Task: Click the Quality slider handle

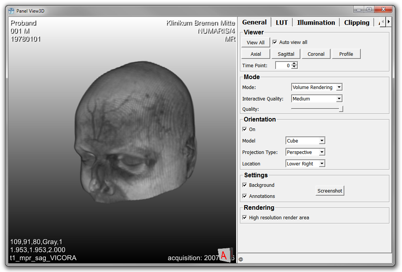Action: 341,109
